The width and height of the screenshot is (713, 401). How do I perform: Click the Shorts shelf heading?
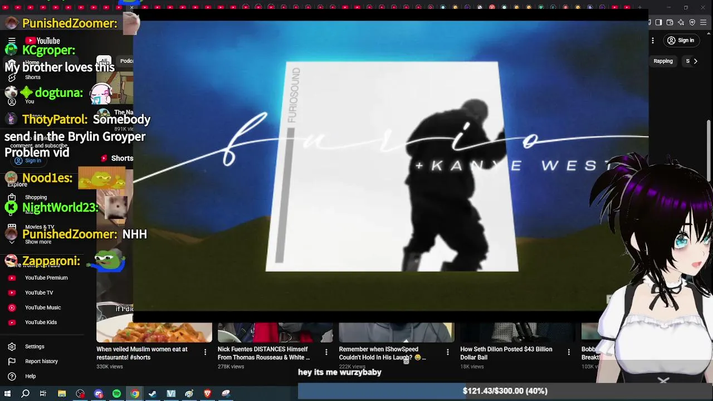tap(117, 158)
